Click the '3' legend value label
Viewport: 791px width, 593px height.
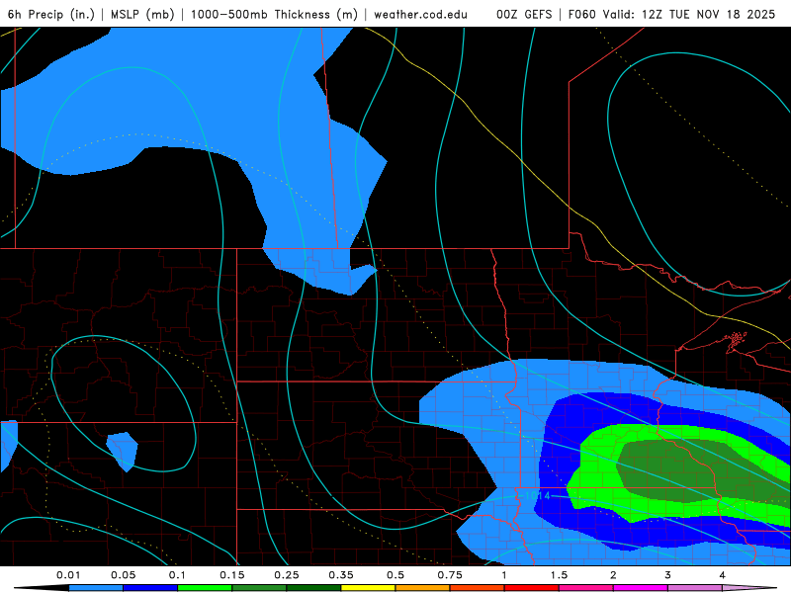pos(667,575)
